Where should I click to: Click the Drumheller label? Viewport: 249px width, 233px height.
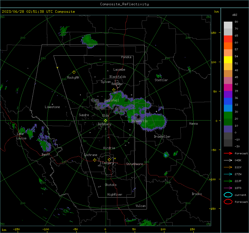[x=162, y=137]
